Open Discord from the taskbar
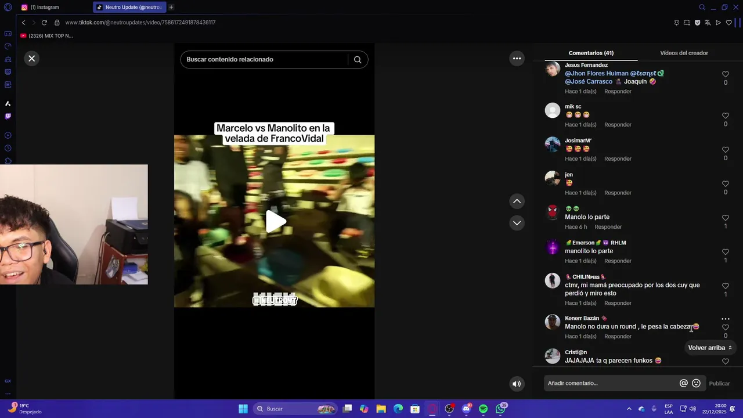 pyautogui.click(x=466, y=409)
